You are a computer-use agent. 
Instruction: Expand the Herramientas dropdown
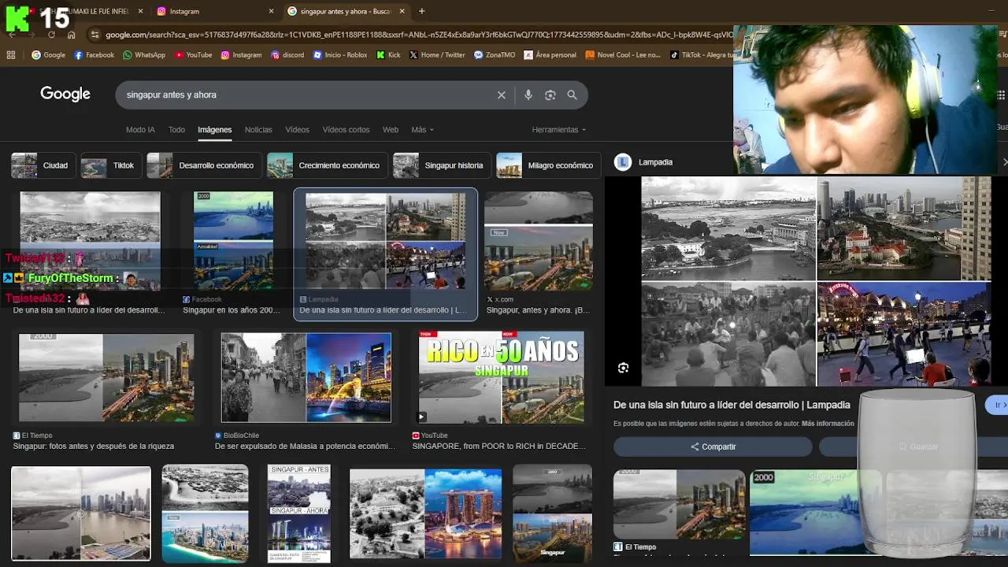[x=558, y=130]
